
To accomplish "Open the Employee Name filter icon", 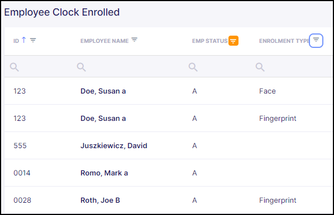I will [x=135, y=40].
